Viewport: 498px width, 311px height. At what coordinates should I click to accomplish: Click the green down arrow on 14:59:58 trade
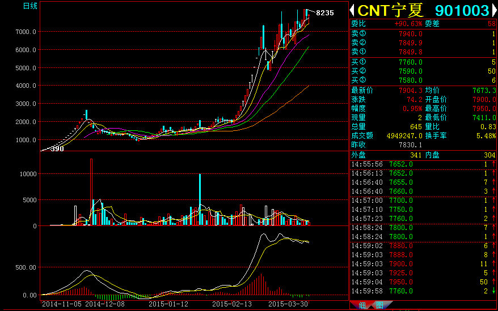pyautogui.click(x=494, y=291)
